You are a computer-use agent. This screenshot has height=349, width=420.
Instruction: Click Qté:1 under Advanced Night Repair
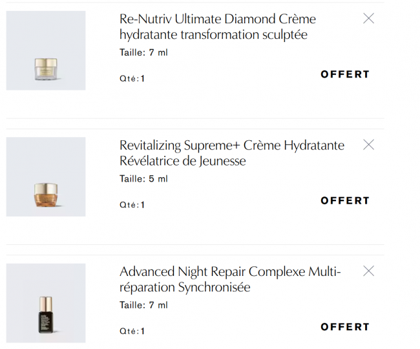(x=132, y=331)
